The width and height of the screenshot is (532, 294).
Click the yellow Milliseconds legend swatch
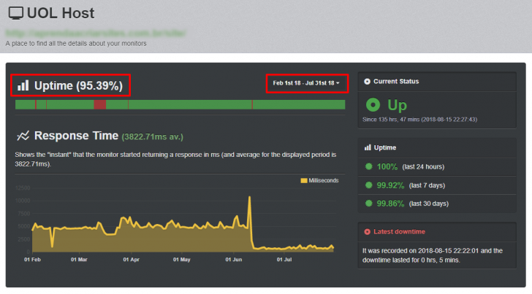click(x=304, y=180)
